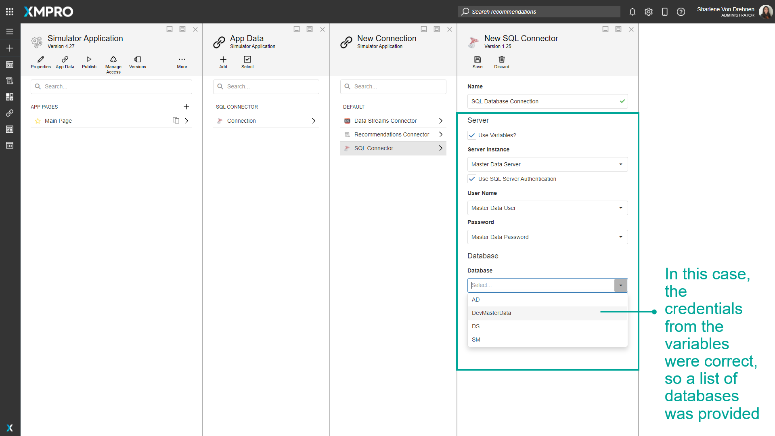
Task: Toggle Use SQL Server Authentication checkbox
Action: coord(471,179)
